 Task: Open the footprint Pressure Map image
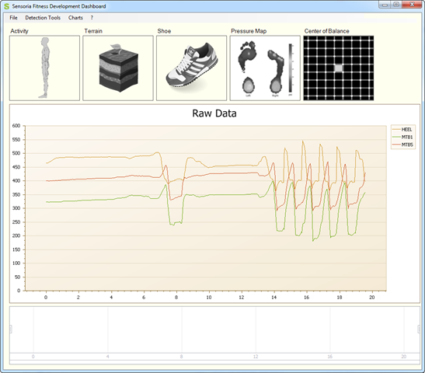(265, 68)
